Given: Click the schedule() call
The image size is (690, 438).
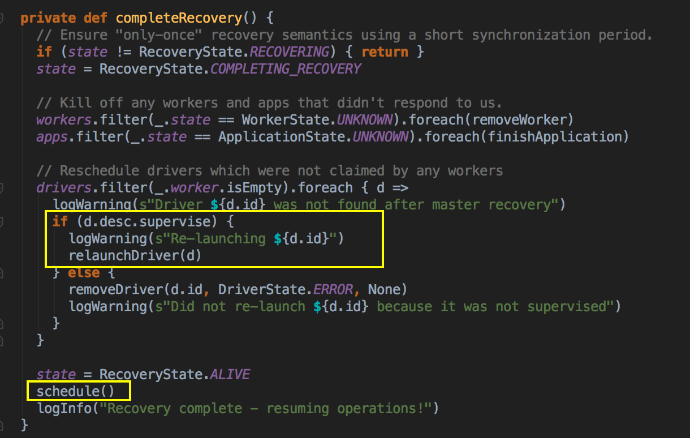Looking at the screenshot, I should coord(76,392).
